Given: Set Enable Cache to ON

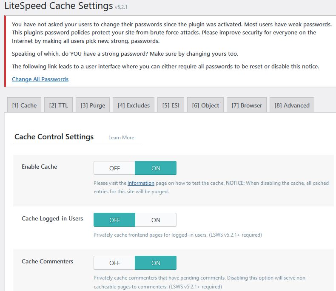Looking at the screenshot, I should click(x=156, y=168).
